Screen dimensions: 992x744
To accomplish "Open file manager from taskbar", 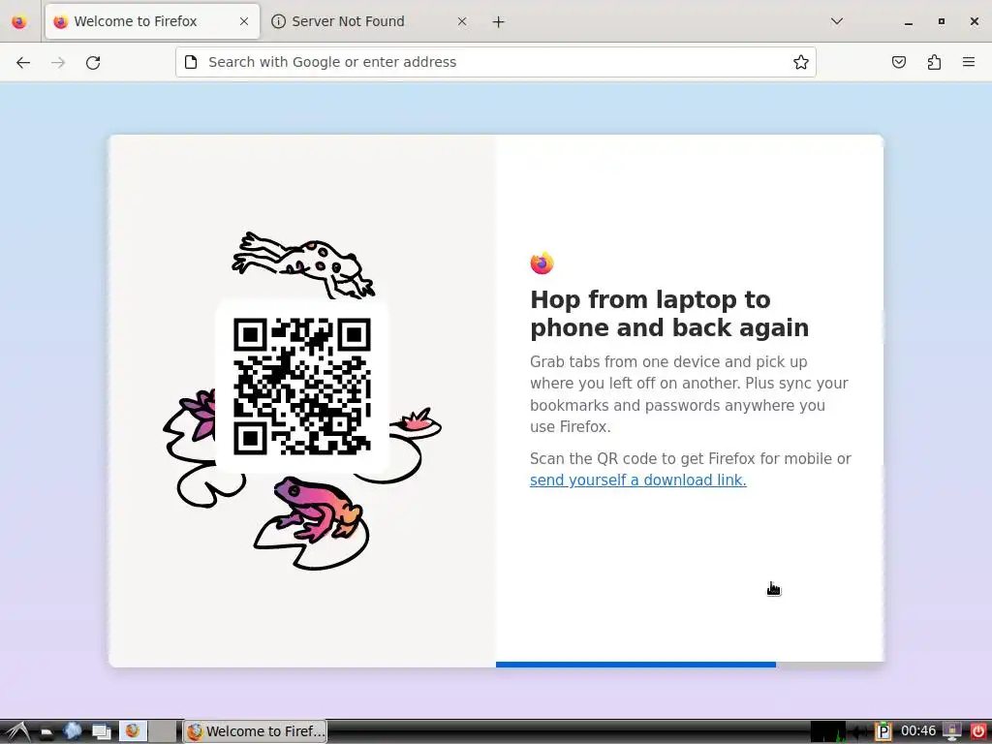I will point(46,732).
